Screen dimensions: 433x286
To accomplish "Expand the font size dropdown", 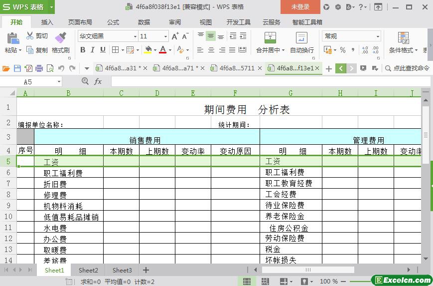I will pyautogui.click(x=165, y=36).
